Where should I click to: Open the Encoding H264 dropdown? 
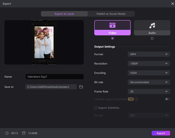pyautogui.click(x=149, y=73)
